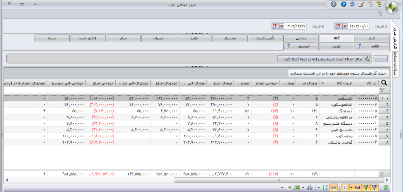Open the notepad with pencil icon
Viewport: 403px width, 192px height.
coord(361,4)
